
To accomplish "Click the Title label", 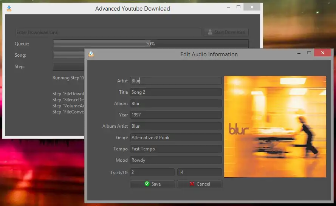I will point(124,92).
